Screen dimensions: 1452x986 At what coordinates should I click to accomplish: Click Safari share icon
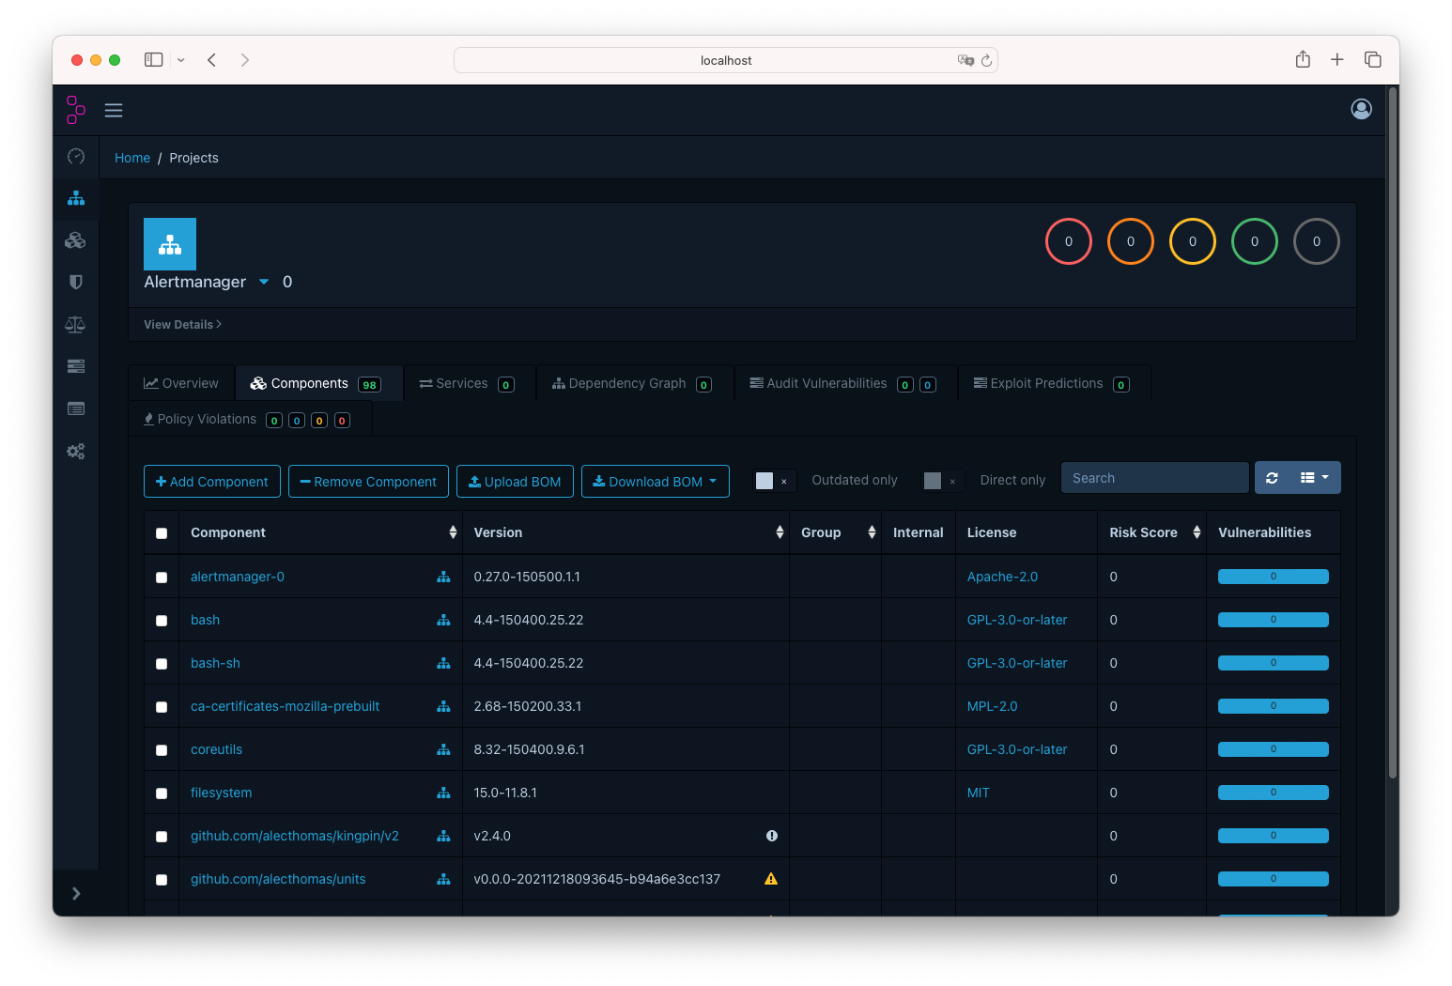coord(1303,59)
